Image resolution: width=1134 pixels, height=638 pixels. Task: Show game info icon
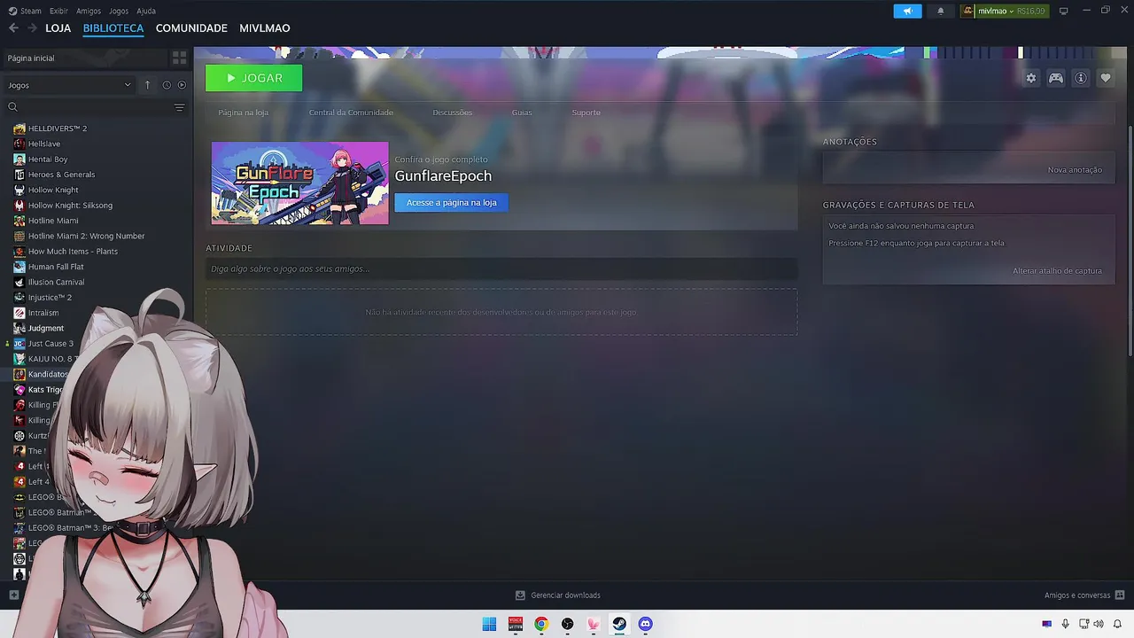tap(1081, 78)
